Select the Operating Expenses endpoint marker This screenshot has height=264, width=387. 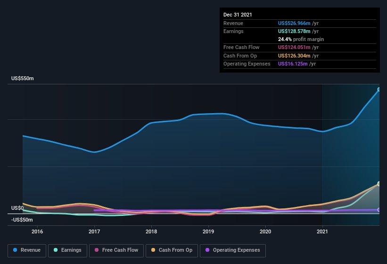[379, 210]
